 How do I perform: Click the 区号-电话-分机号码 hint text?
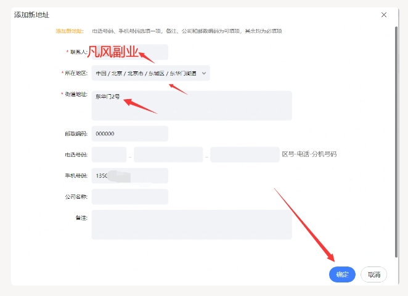(x=309, y=154)
